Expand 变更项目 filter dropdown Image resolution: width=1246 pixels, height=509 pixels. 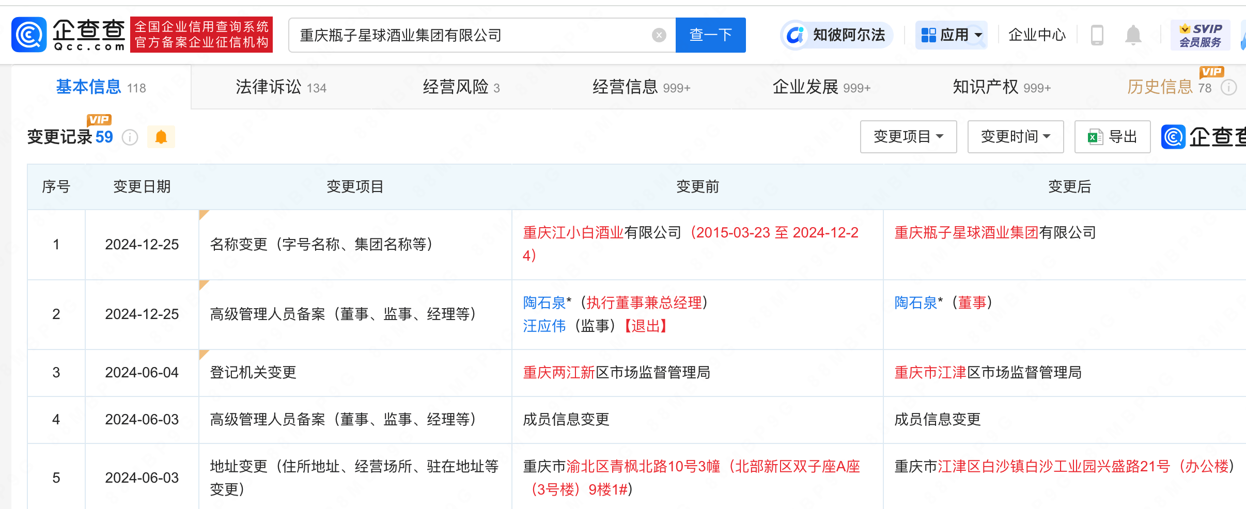(x=908, y=137)
